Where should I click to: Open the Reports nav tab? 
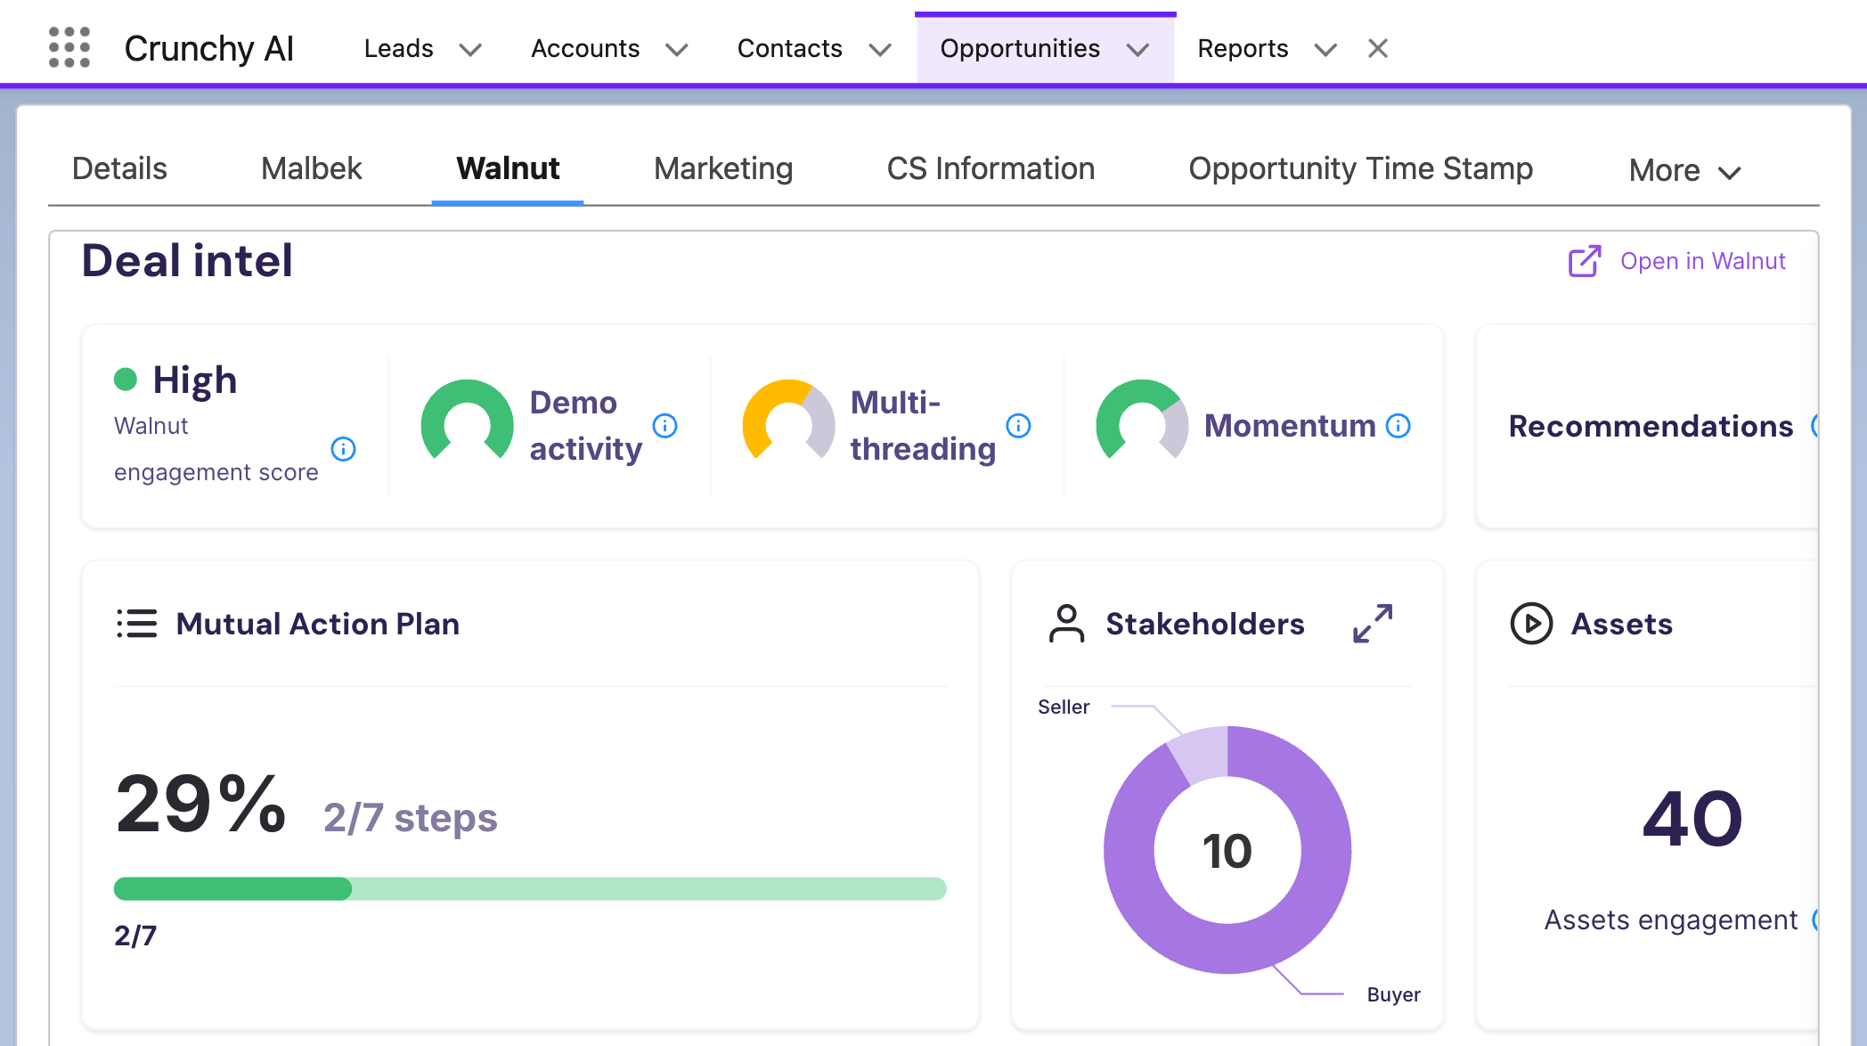click(x=1243, y=48)
